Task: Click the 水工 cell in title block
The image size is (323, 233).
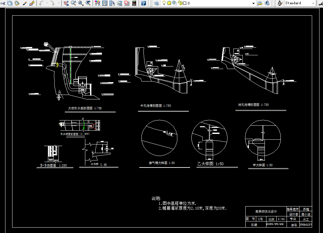Action: point(306,219)
